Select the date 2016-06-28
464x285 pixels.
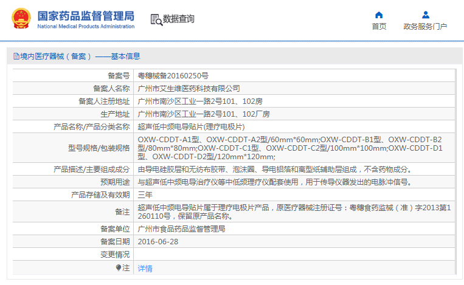(x=158, y=242)
